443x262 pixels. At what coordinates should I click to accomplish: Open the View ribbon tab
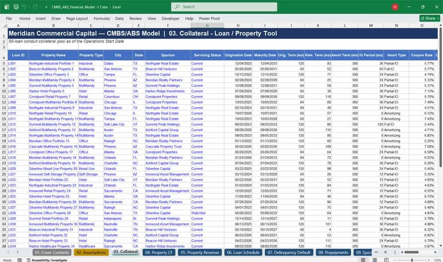point(152,18)
